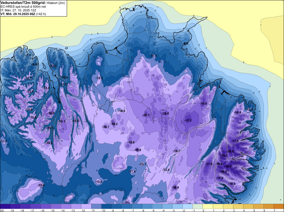Click the -16.7 temperature value
This screenshot has width=284, height=212.
(146, 115)
